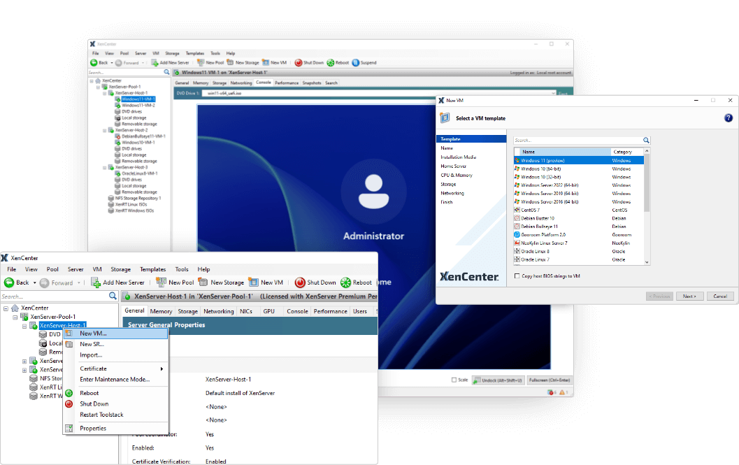This screenshot has width=739, height=465.
Task: Select Installation Media step in wizard sidebar
Action: pos(458,157)
